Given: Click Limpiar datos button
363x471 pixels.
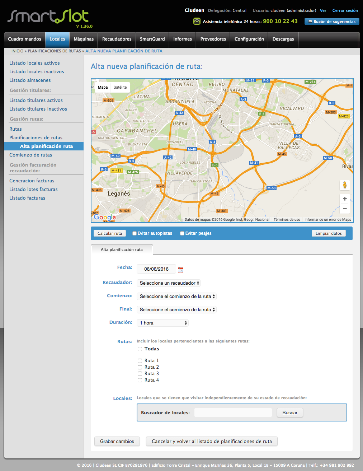Looking at the screenshot, I should [329, 233].
